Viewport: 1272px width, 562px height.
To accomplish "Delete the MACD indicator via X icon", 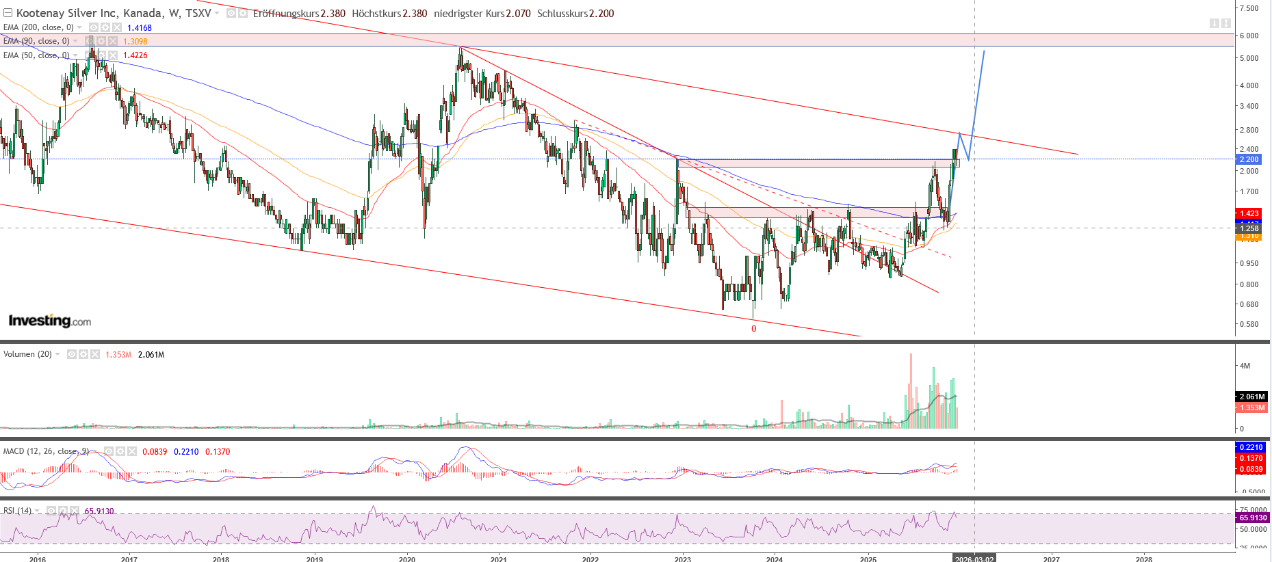I will [132, 451].
